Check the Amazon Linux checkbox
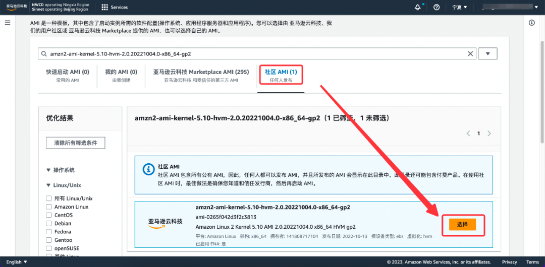This screenshot has height=267, width=545. click(x=48, y=207)
